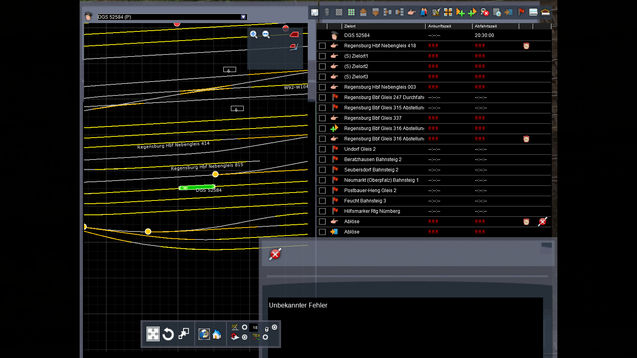Select the Seubersdorf Bahnsteig 2 entry
The height and width of the screenshot is (358, 637).
(371, 170)
